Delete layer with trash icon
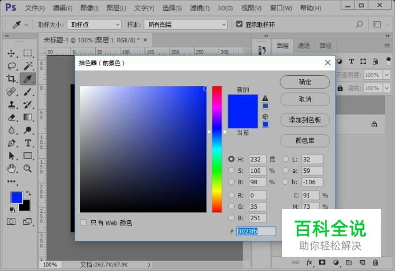The width and height of the screenshot is (395, 271). pyautogui.click(x=376, y=262)
